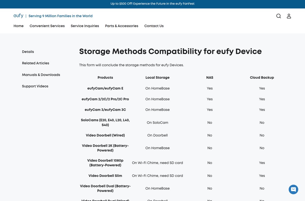Click the FanFest promo banner
This screenshot has width=305, height=201.
pos(152,4)
